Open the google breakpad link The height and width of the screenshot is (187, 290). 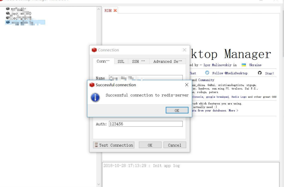tap(217, 97)
